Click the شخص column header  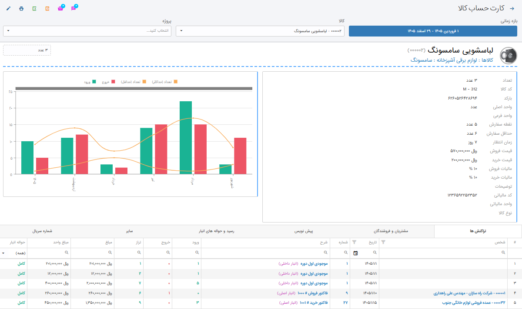500,242
